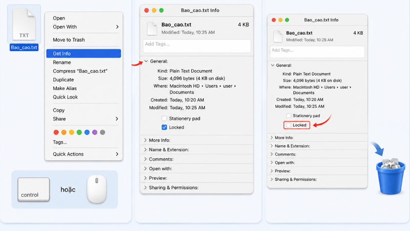Apply the purple tag color

point(95,132)
